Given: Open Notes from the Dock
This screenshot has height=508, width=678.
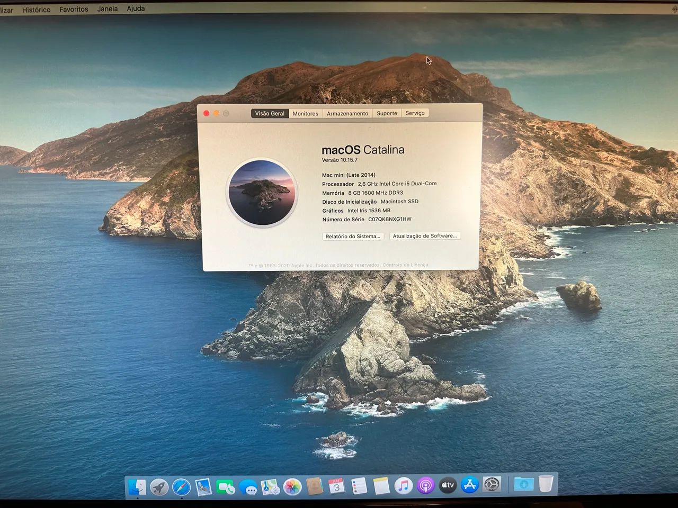Looking at the screenshot, I should coord(381,486).
